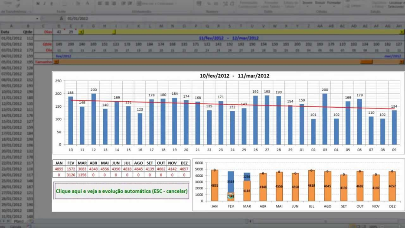Click the left arrow of the orange Tamanho scrollbar

coord(56,62)
